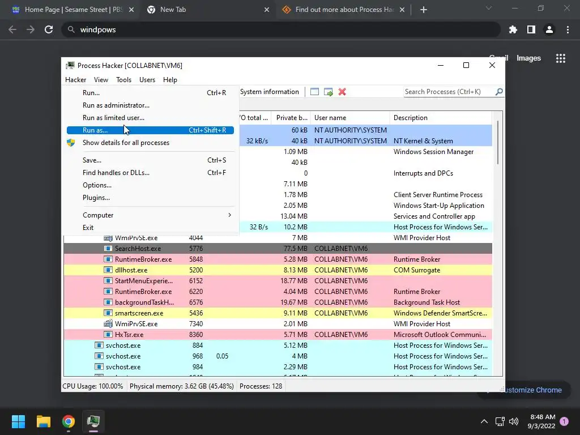Click the Process Hacker taskbar icon
The height and width of the screenshot is (435, 580).
pos(93,421)
